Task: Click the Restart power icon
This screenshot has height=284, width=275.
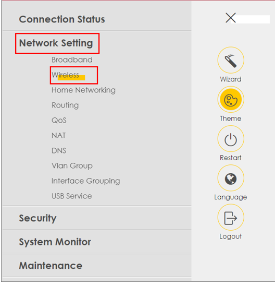Action: 231,139
